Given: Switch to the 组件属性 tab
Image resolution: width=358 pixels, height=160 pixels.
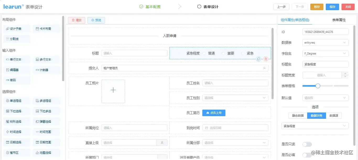Looking at the screenshot, I should (x=295, y=20).
